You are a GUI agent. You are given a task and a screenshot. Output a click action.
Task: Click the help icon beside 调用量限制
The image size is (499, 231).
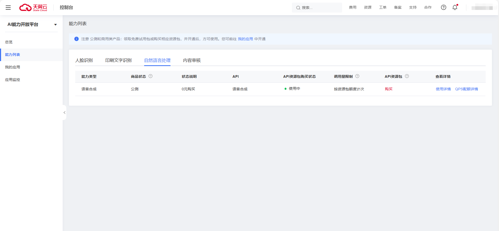pyautogui.click(x=357, y=76)
